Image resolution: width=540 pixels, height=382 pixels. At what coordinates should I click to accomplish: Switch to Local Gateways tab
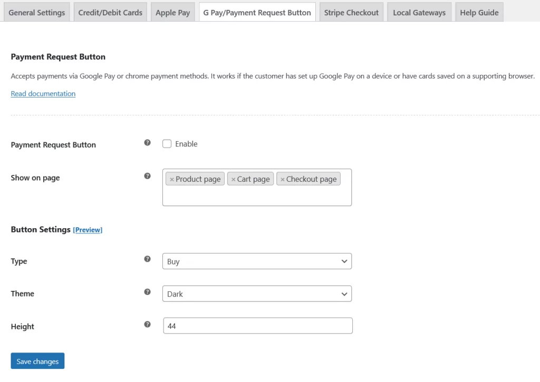tap(419, 13)
